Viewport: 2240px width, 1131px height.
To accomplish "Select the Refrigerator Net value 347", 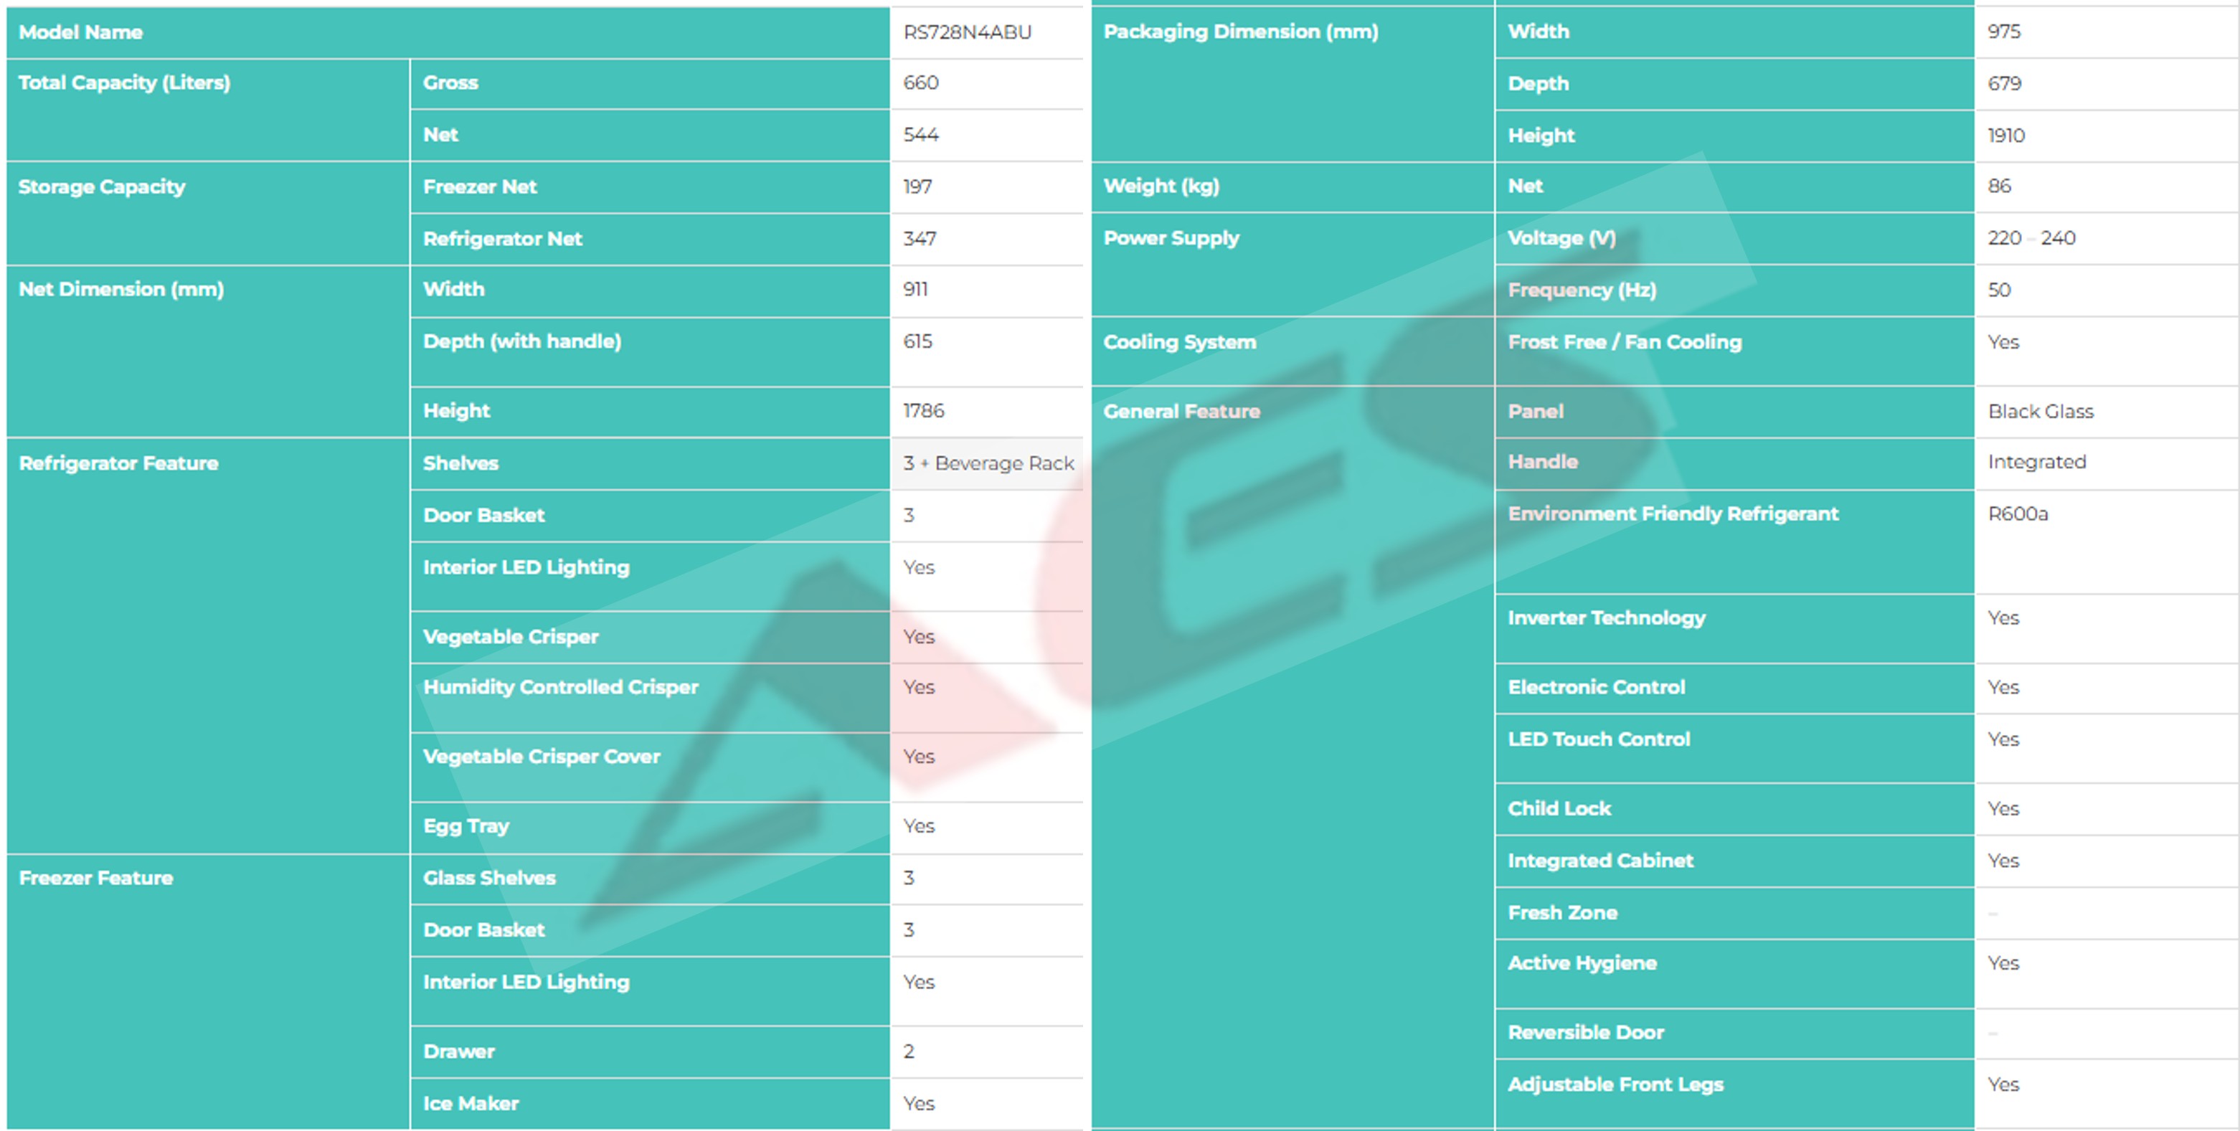I will [919, 238].
